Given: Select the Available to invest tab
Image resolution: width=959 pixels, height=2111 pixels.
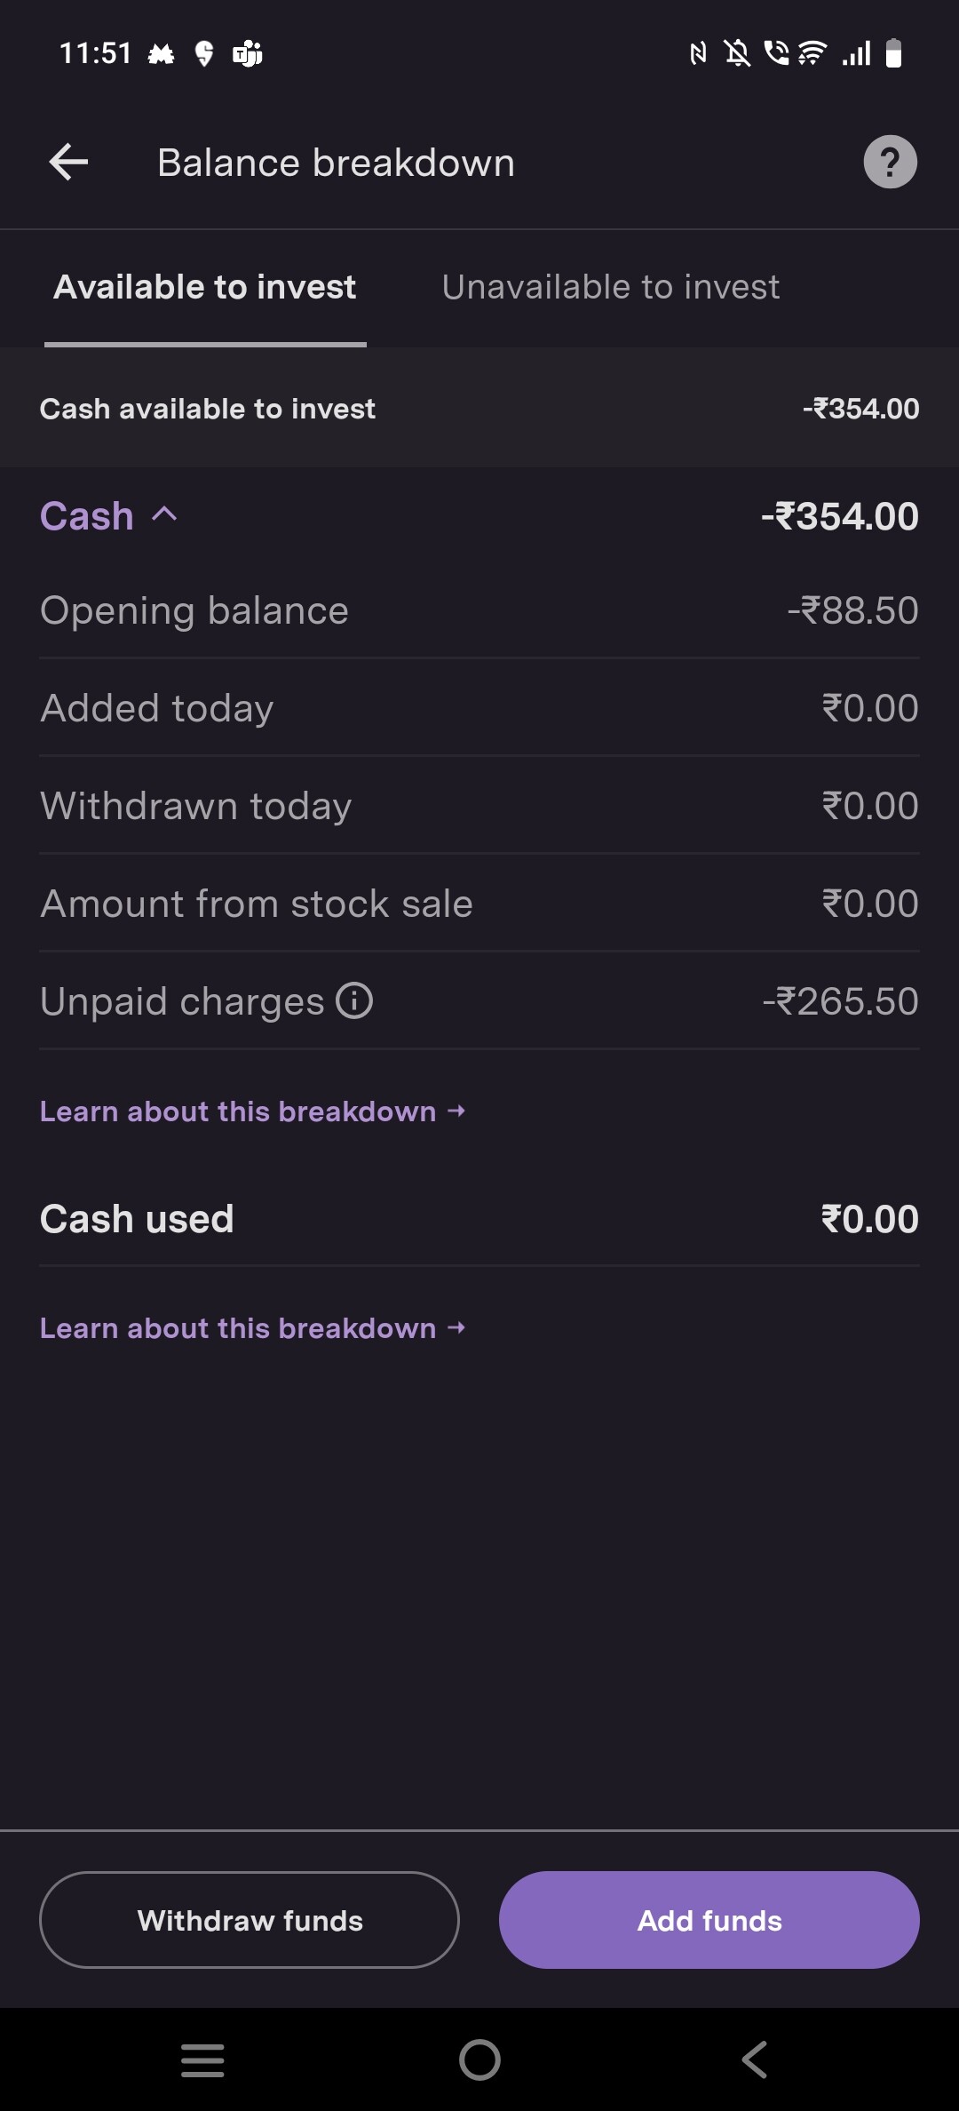Looking at the screenshot, I should click(x=205, y=287).
